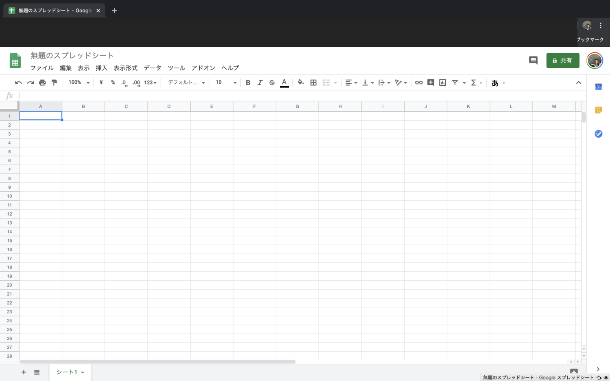Insert a chart icon
This screenshot has width=610, height=381.
443,82
